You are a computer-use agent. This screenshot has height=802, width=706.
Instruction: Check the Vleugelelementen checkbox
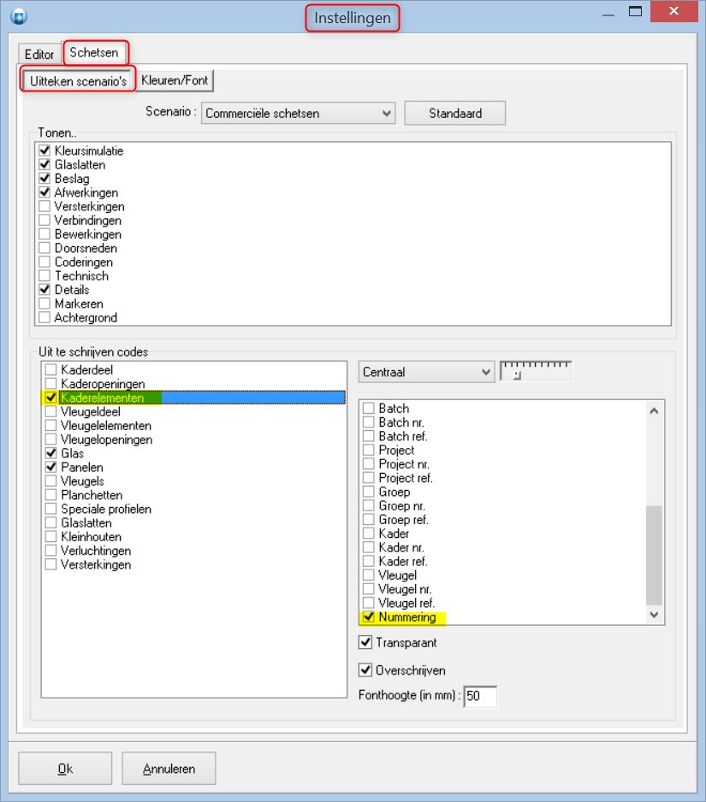tap(50, 425)
